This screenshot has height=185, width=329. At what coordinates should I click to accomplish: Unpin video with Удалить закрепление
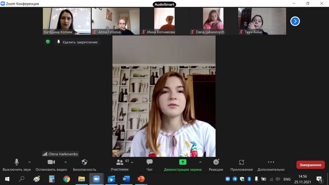77,42
